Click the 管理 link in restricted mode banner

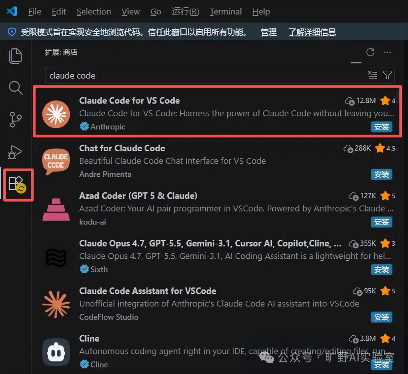point(269,32)
